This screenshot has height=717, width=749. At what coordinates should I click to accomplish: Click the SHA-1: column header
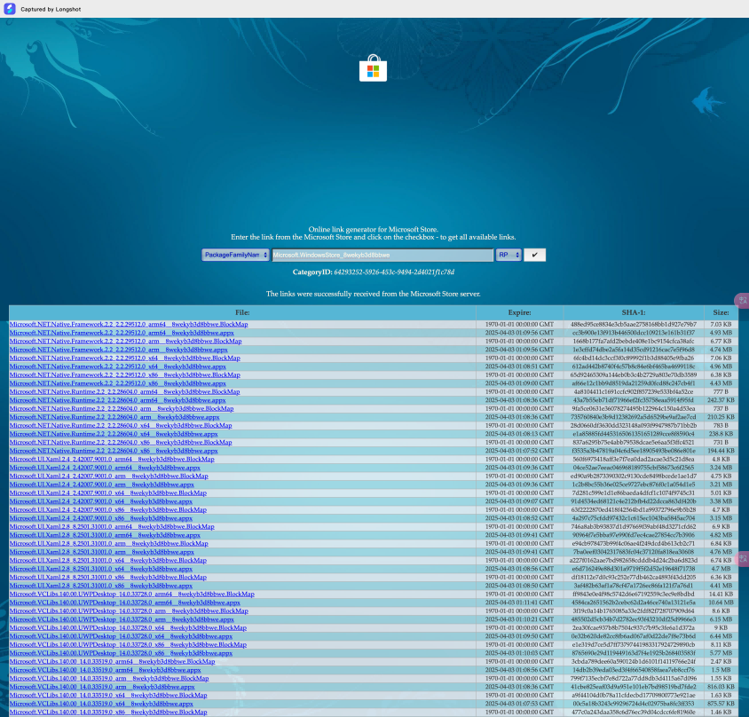(x=634, y=312)
